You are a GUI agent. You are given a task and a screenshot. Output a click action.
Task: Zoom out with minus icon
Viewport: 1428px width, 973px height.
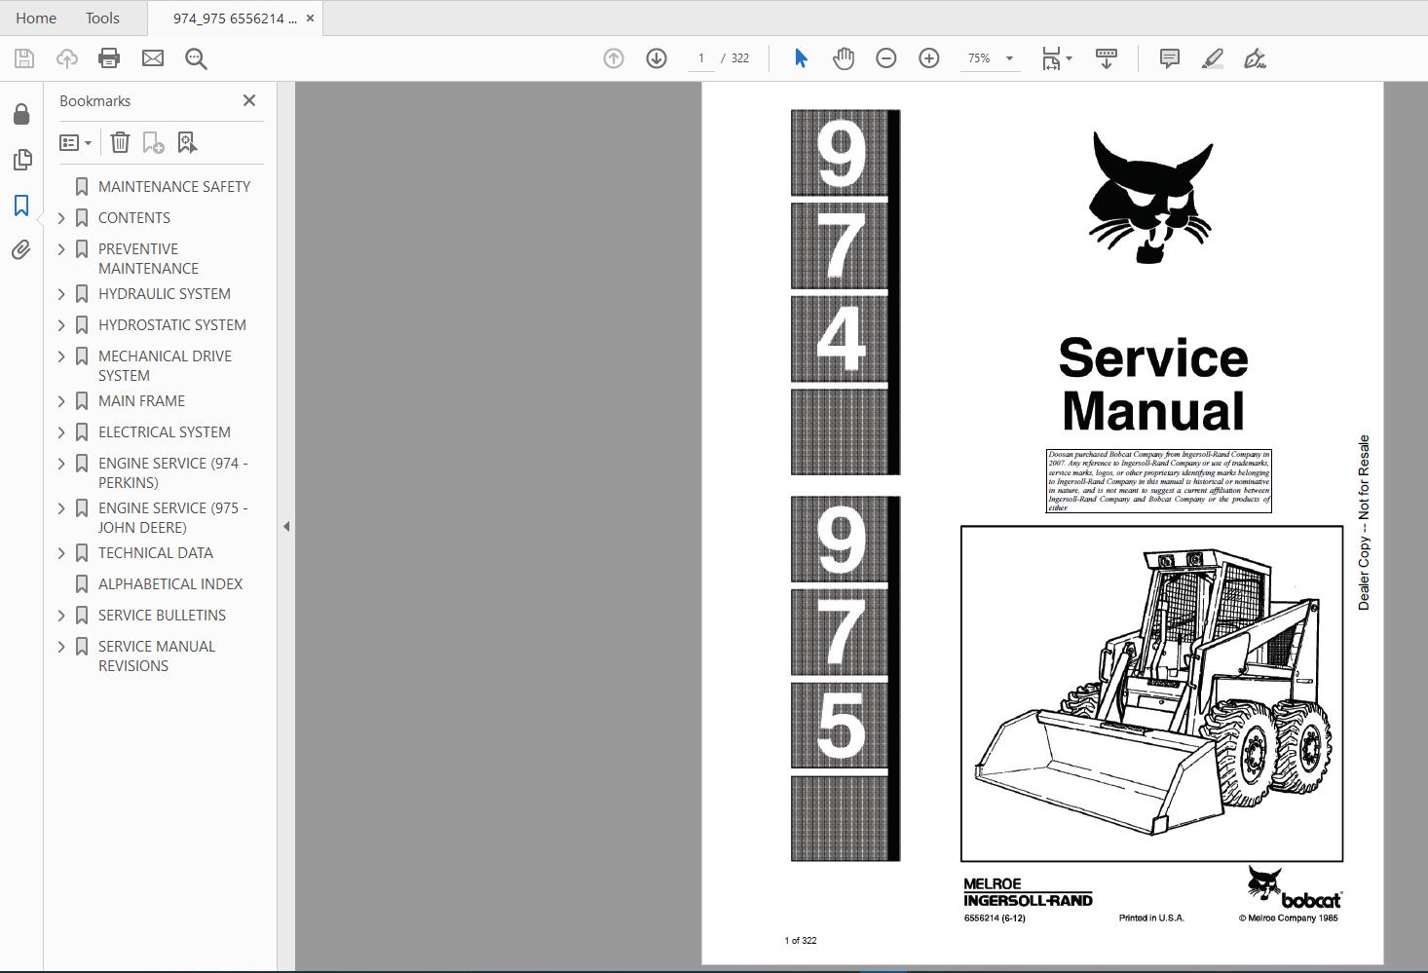[x=886, y=58]
